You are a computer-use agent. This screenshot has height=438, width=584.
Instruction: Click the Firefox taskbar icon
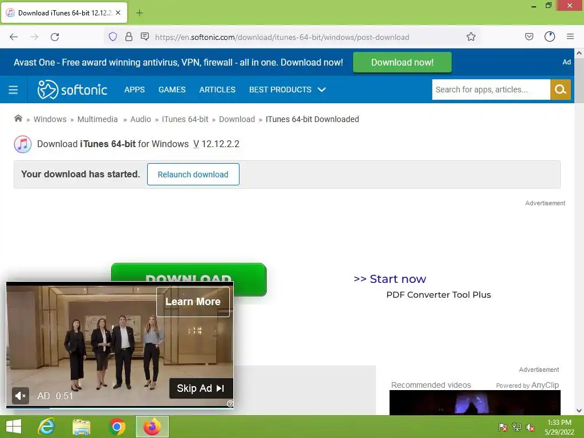point(152,427)
